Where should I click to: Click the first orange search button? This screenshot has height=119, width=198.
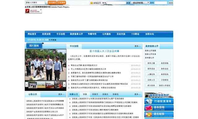[x=52, y=2]
